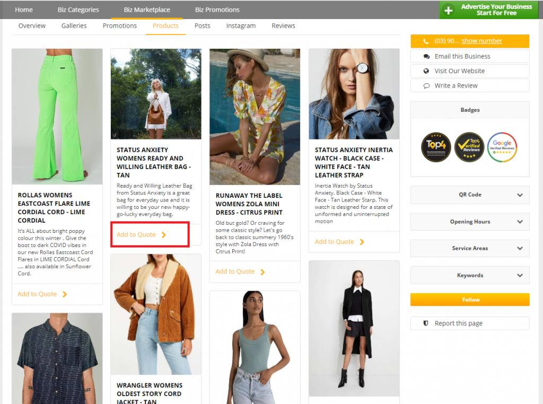Expand the QR Code section
The image size is (543, 404).
(x=470, y=195)
